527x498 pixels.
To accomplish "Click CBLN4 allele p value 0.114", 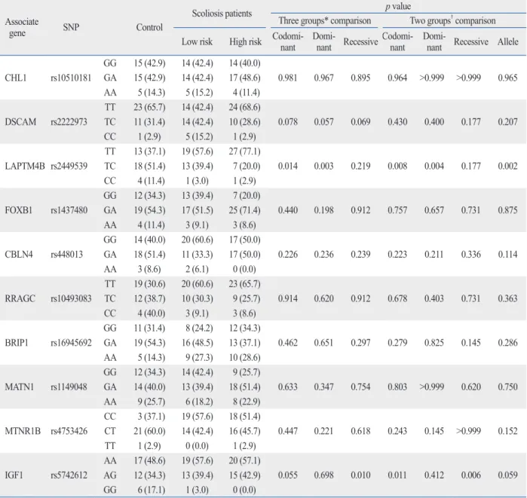I will [x=507, y=254].
